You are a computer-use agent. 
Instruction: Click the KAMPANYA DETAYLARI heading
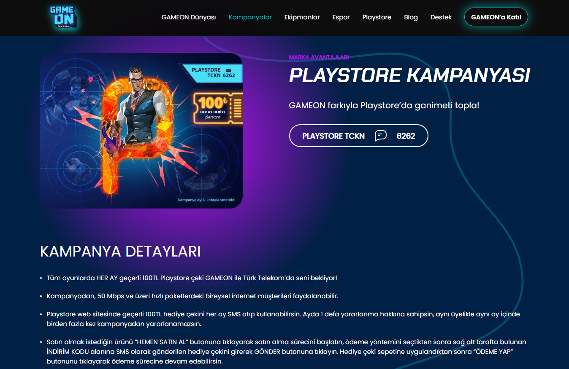tap(120, 251)
